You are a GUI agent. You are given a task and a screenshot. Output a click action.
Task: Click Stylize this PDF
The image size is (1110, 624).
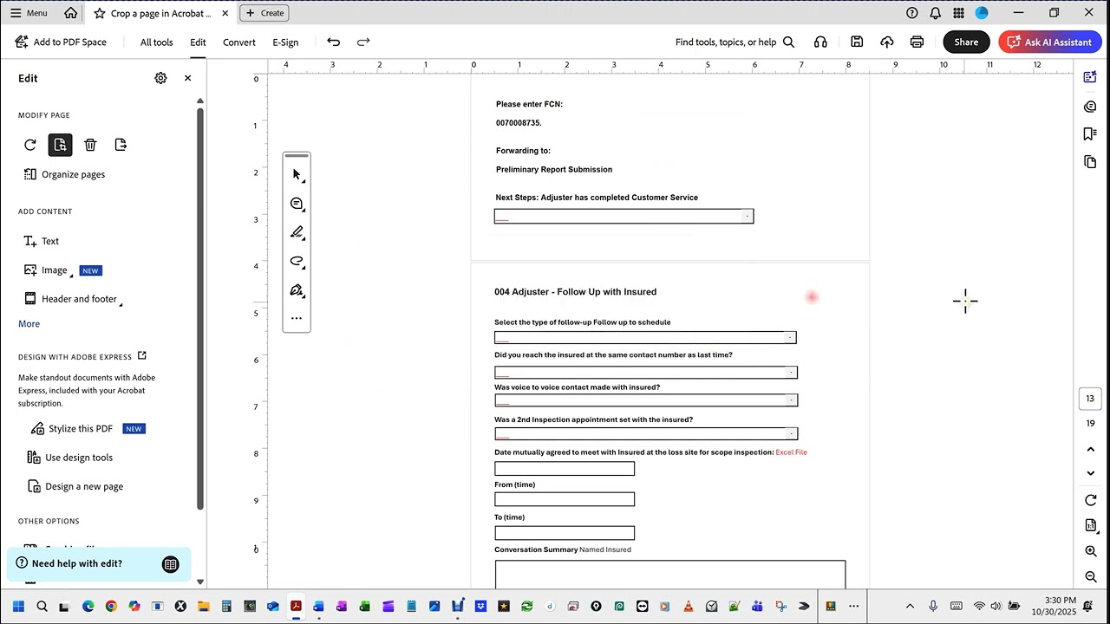pos(71,429)
